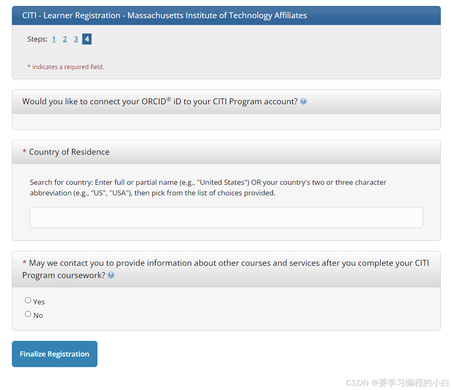Click the country search input field
451x390 pixels.
(226, 217)
